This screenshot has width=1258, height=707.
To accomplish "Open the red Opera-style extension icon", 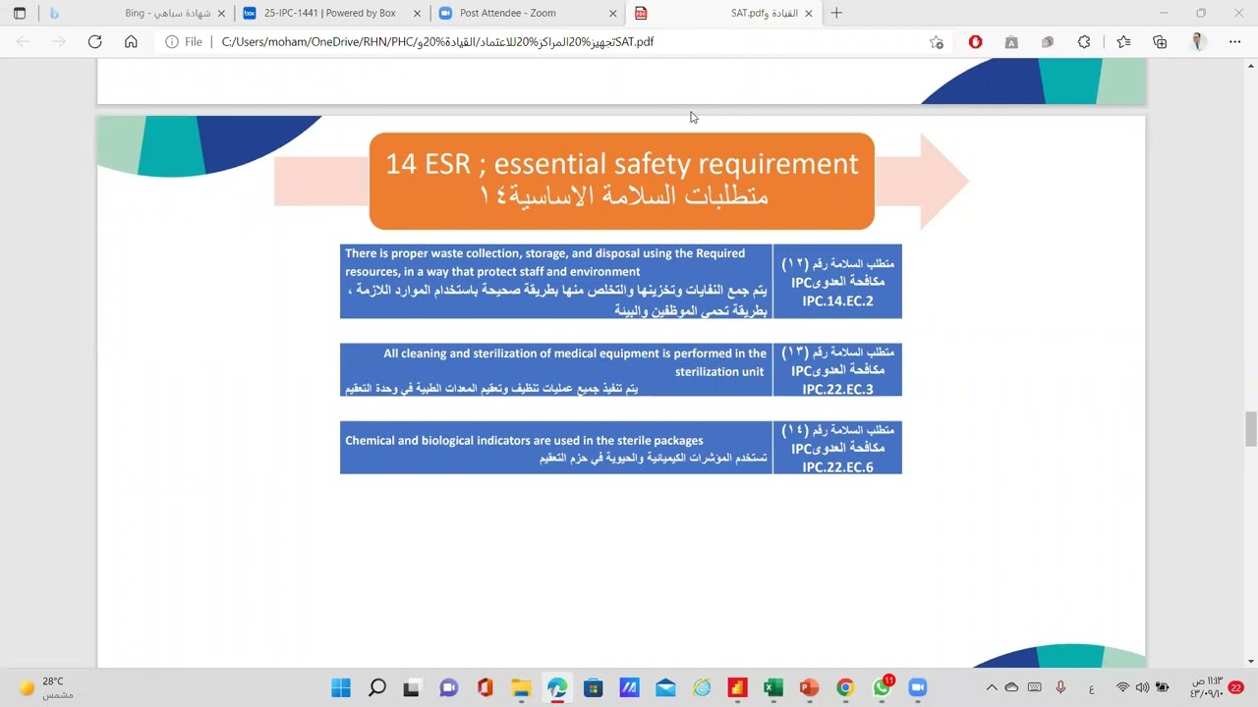I will coord(975,42).
